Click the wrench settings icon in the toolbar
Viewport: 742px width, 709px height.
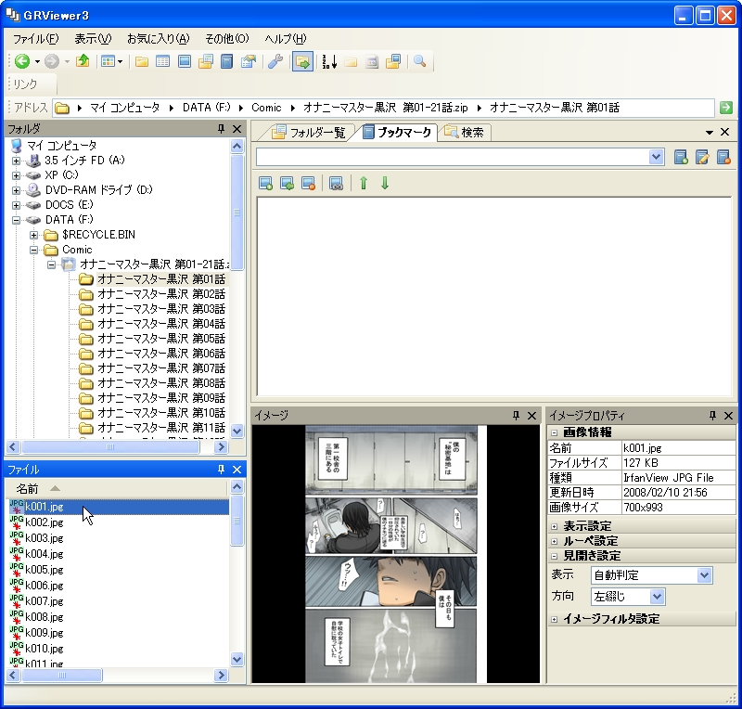coord(275,61)
